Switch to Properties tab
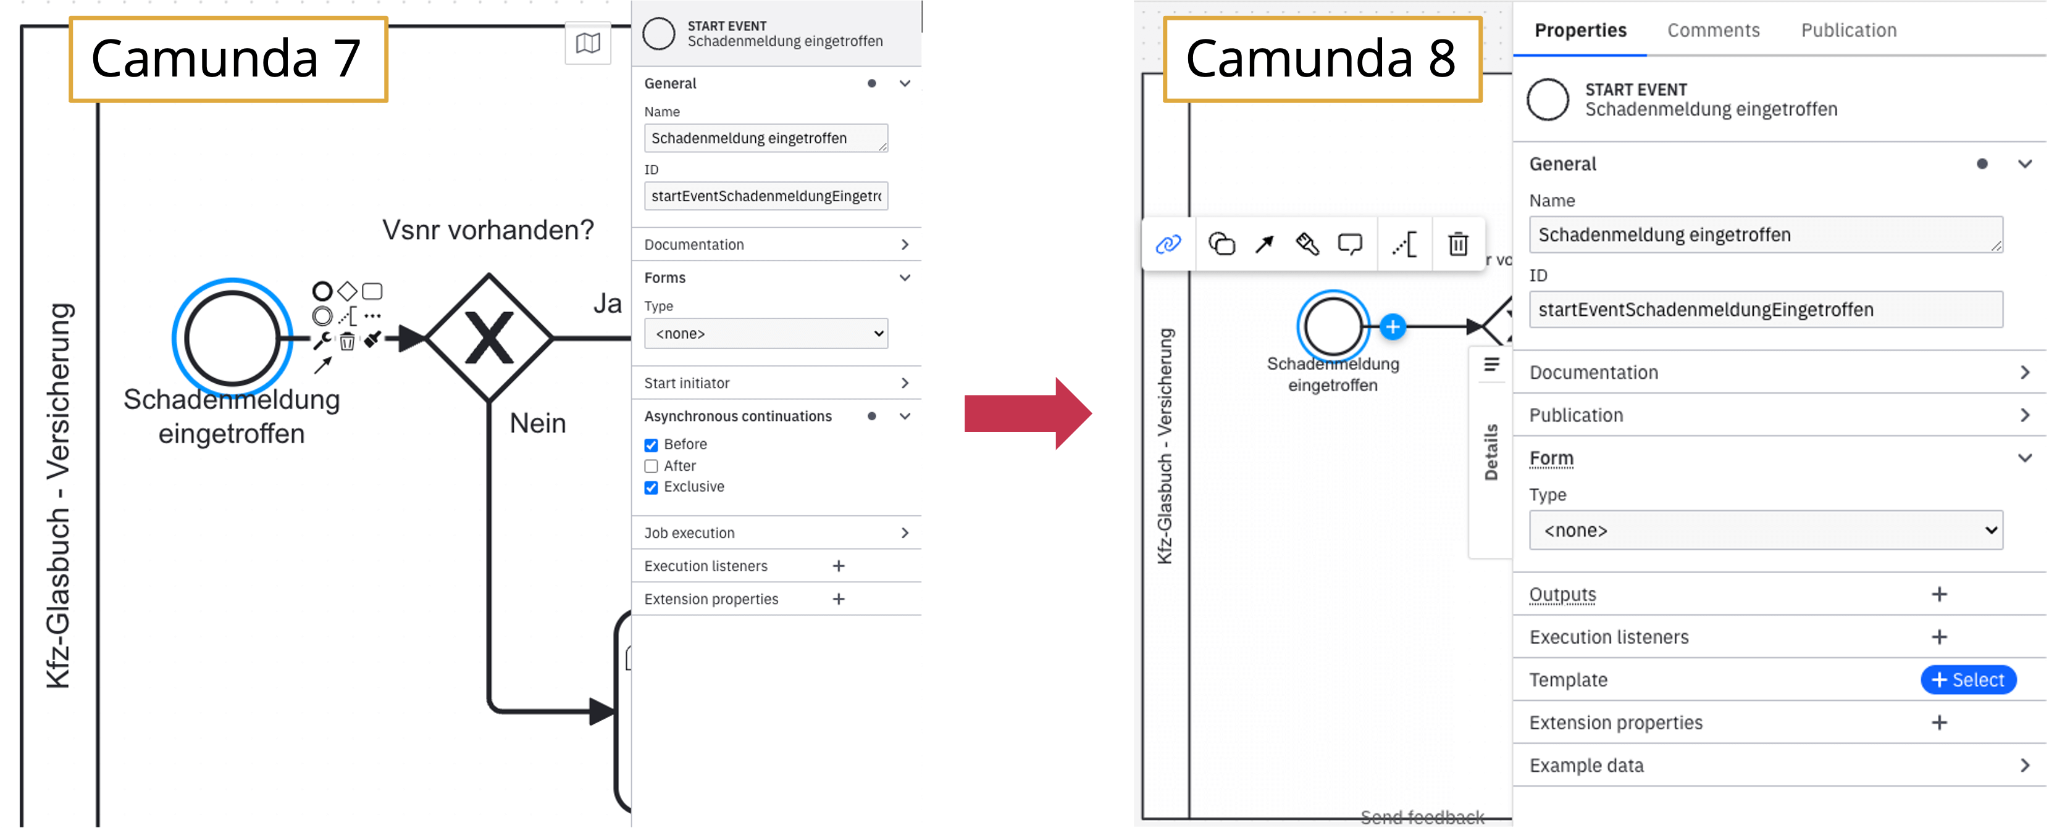The image size is (2049, 828). (1580, 30)
